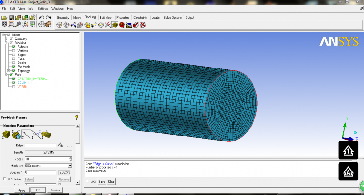Click the Apply button
Screen dimensions: 364x195
pyautogui.click(x=21, y=190)
